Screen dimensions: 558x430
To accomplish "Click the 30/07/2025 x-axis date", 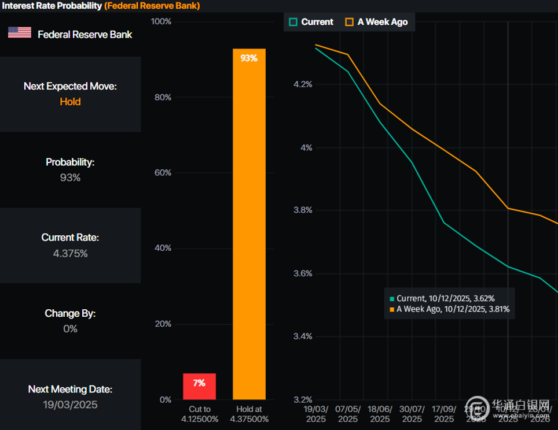I will [x=412, y=414].
